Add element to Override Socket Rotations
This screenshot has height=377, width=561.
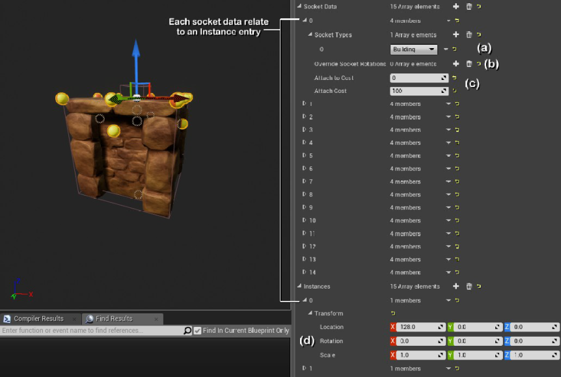click(x=456, y=64)
